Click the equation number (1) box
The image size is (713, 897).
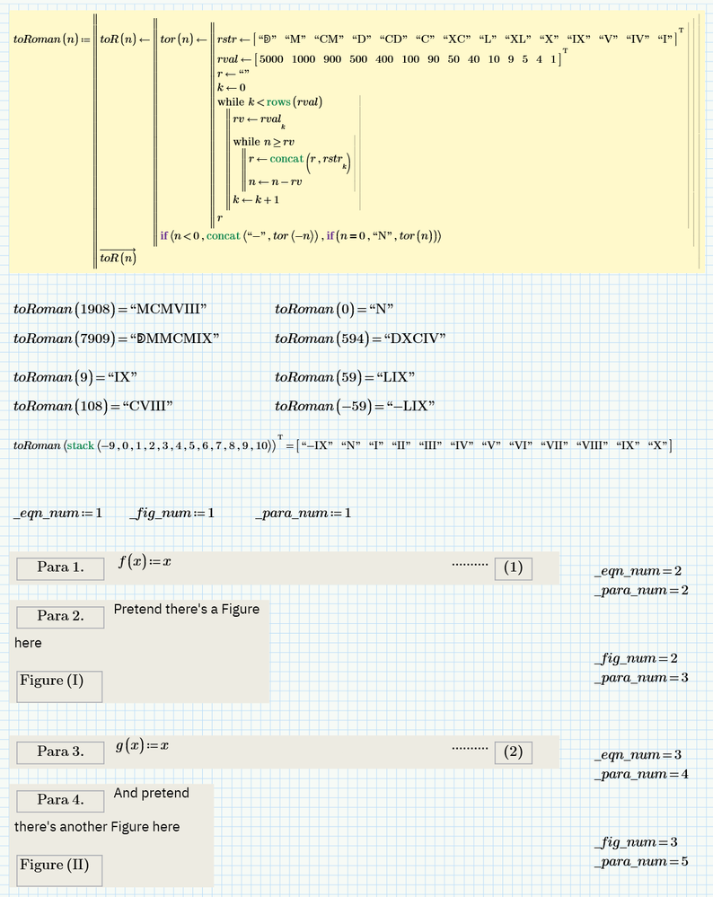click(513, 568)
